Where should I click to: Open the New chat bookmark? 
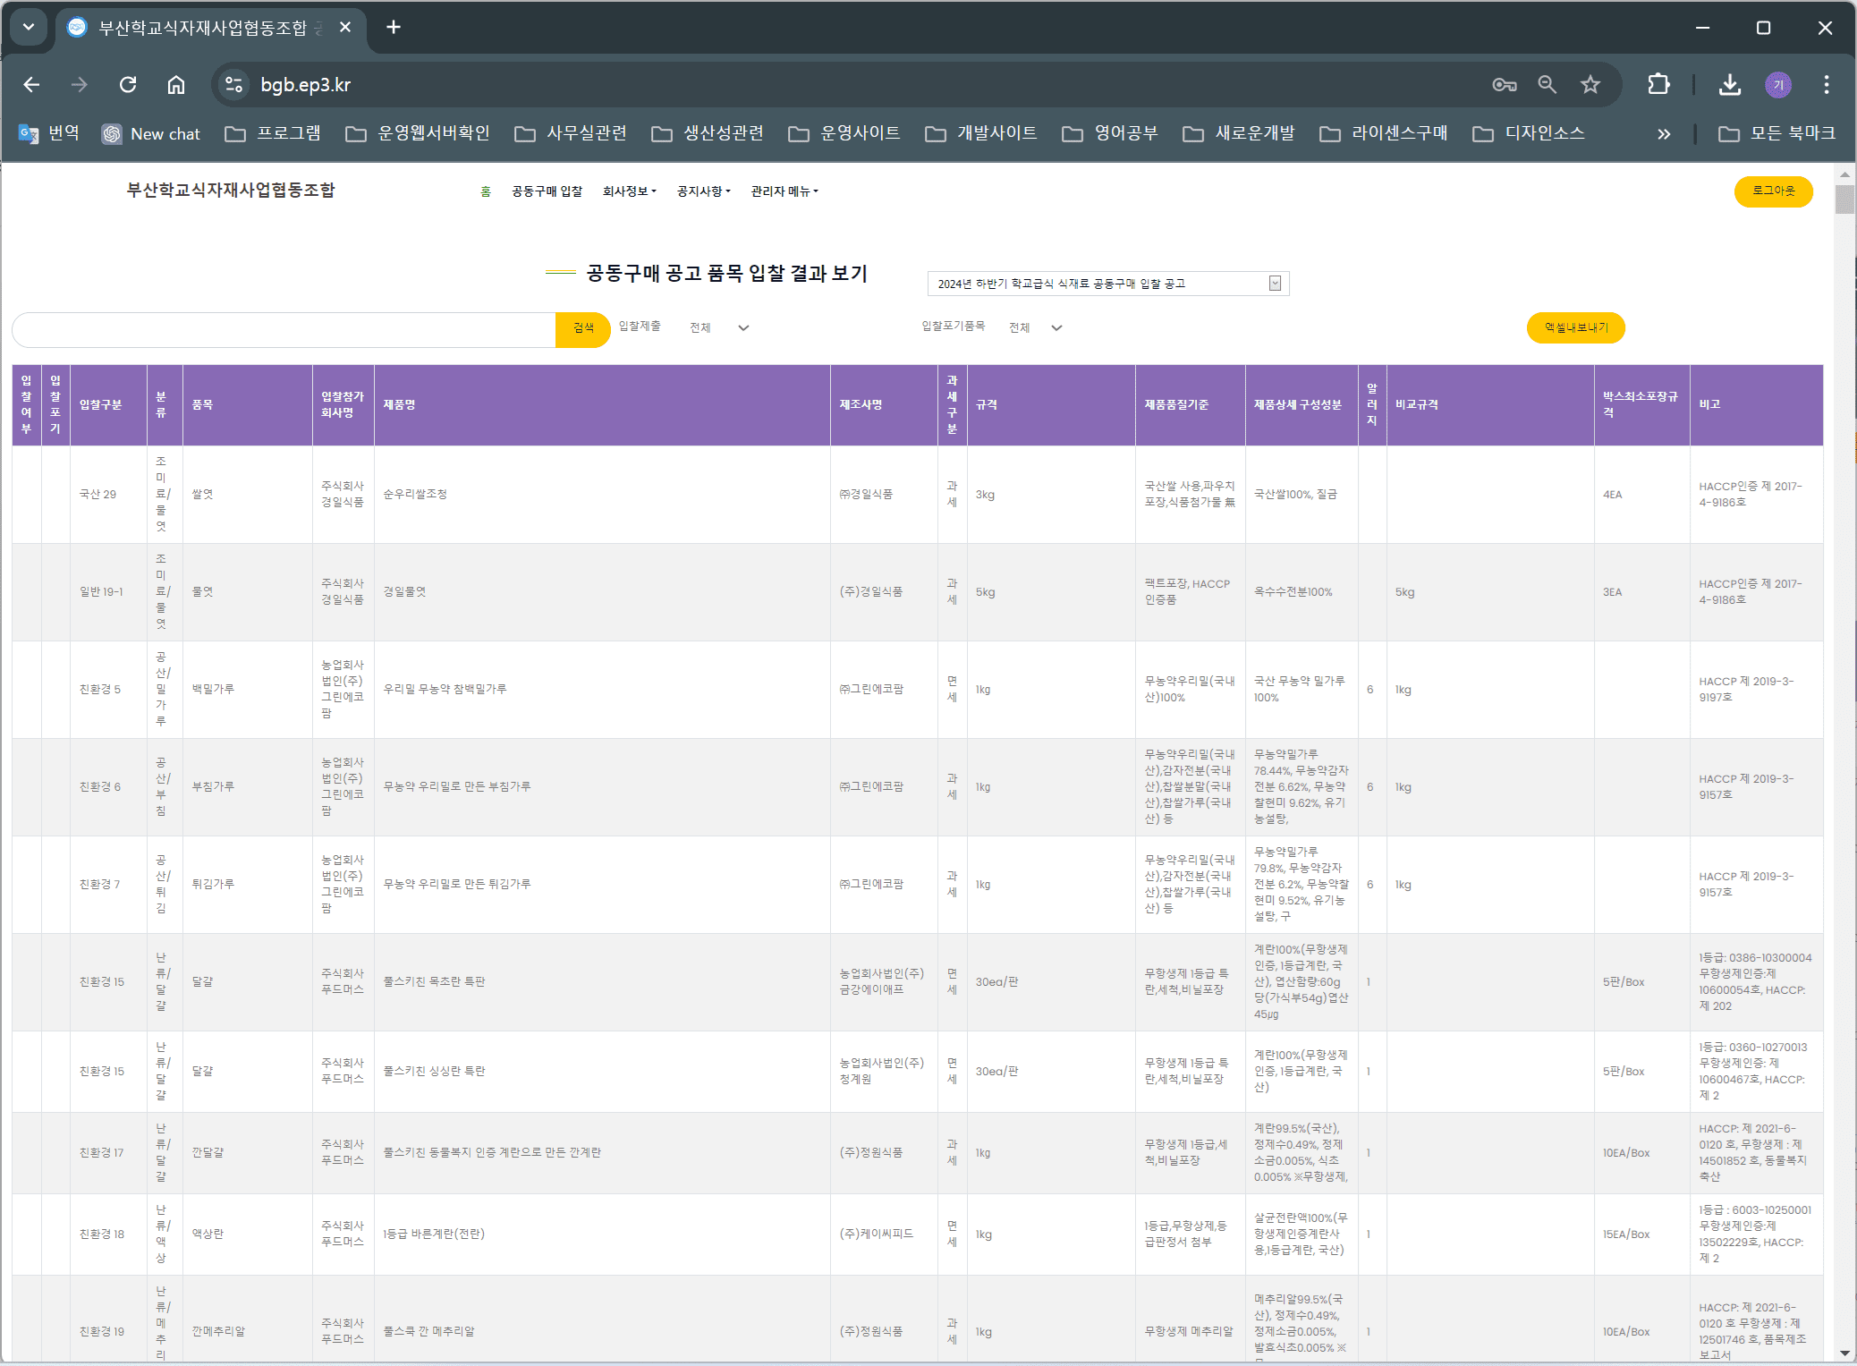(151, 133)
